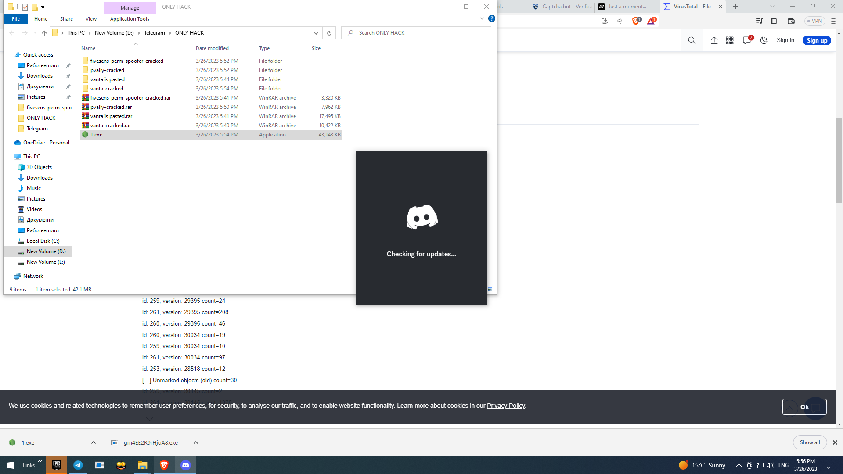Click the VirusTotal search magnifier icon
Image resolution: width=843 pixels, height=474 pixels.
pos(692,40)
